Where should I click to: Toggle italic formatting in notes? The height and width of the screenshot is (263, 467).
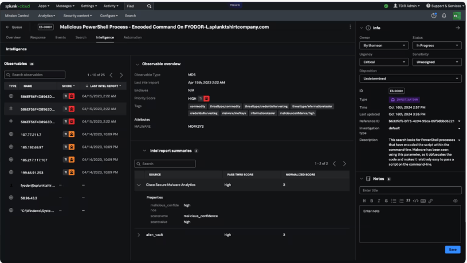[x=379, y=201]
